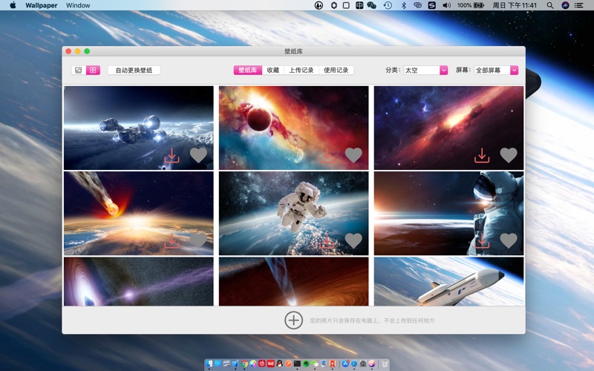594x371 pixels.
Task: Click the circled plus add-photo icon
Action: pos(293,320)
